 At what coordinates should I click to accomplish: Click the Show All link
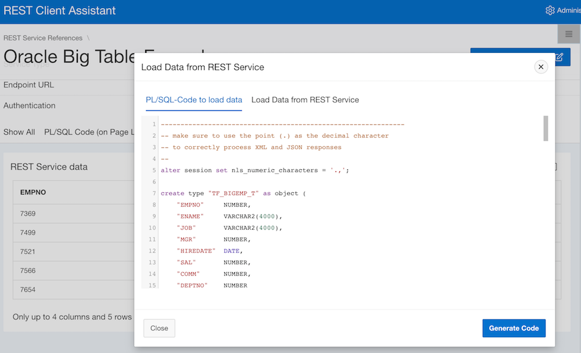19,132
